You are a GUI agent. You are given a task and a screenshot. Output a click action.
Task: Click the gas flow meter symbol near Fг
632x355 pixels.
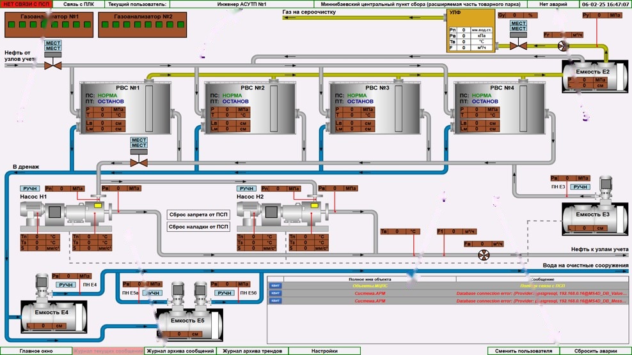click(563, 46)
